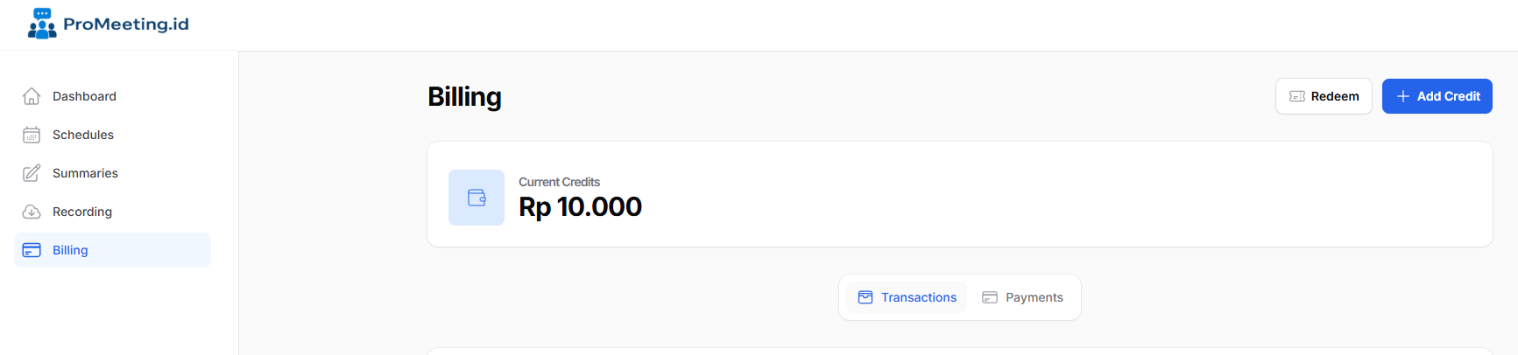The height and width of the screenshot is (355, 1518).
Task: Click the Summaries pencil icon
Action: point(32,173)
